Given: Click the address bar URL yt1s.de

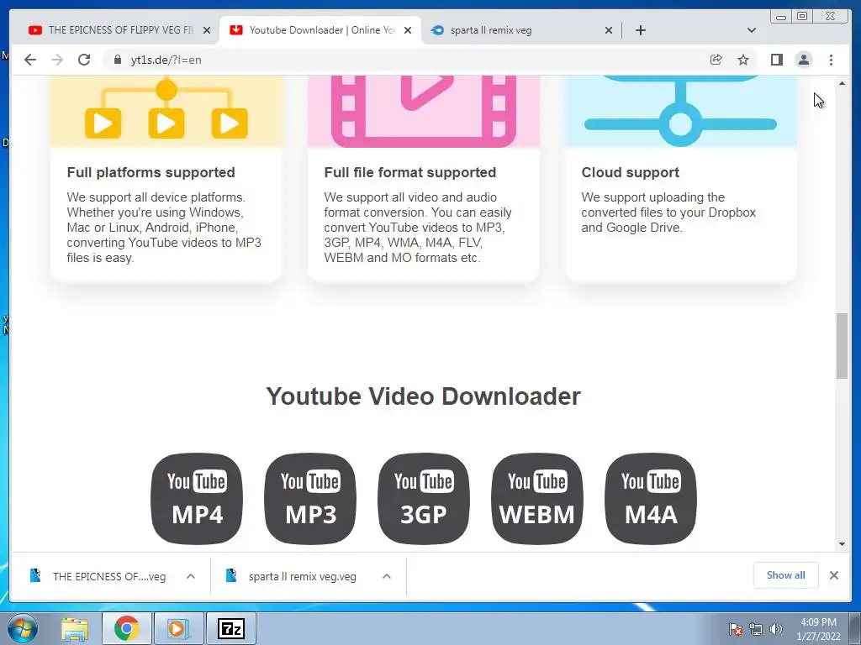Looking at the screenshot, I should point(166,60).
